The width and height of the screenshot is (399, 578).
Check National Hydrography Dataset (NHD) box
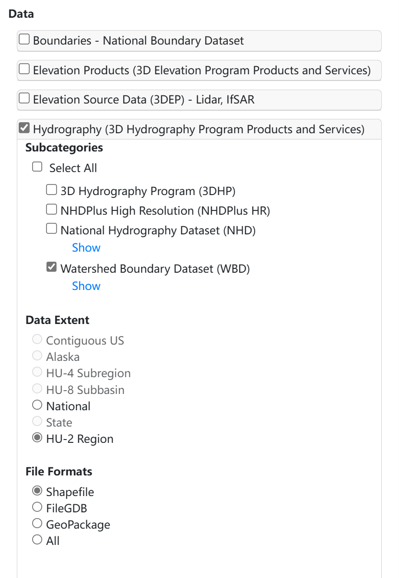tap(51, 229)
